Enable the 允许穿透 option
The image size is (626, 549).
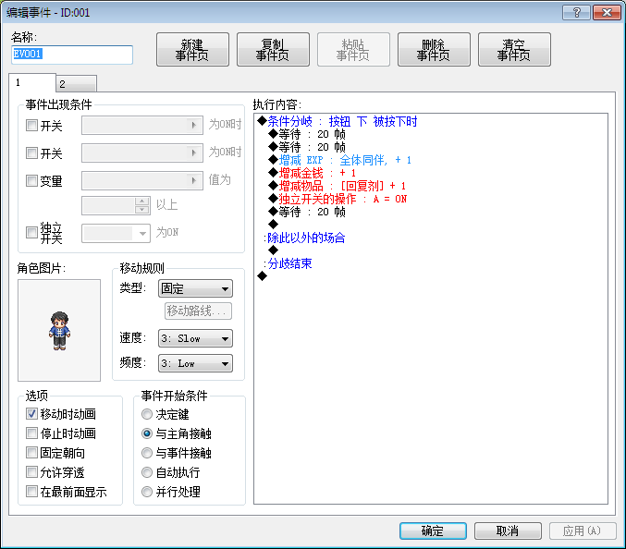pyautogui.click(x=31, y=472)
